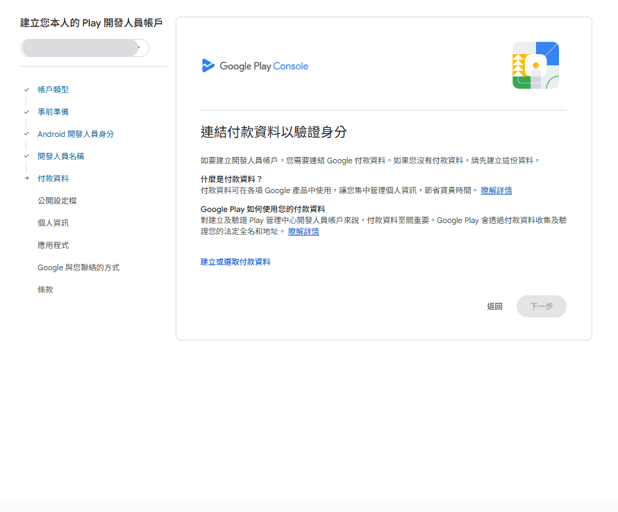Open the 開發人員名稱 step
The height and width of the screenshot is (512, 618).
(60, 156)
